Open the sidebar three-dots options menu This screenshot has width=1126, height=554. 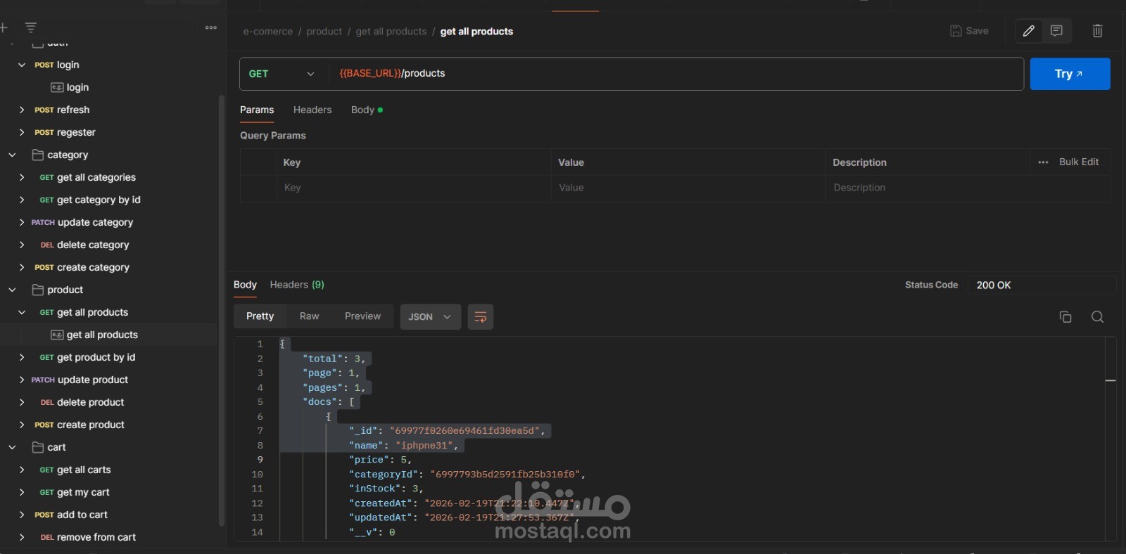tap(211, 27)
